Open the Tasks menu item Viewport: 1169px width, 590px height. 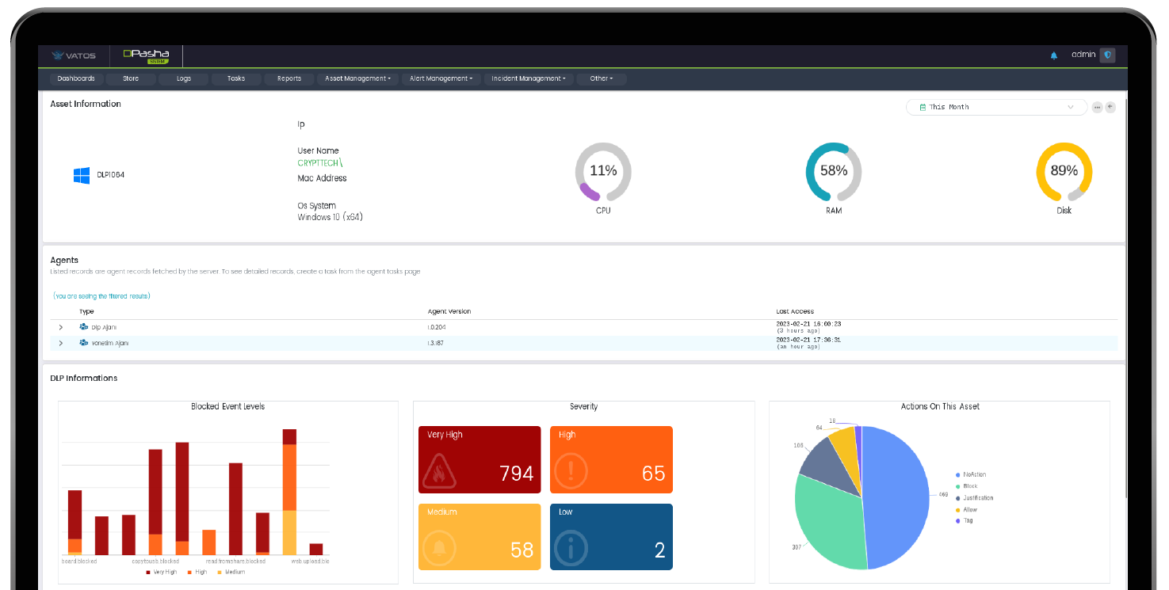tap(236, 78)
